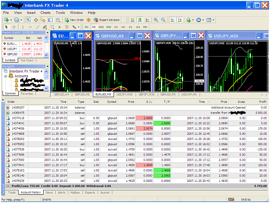The width and height of the screenshot is (270, 203).
Task: Open the Profiles toolbar icon
Action: tap(16, 20)
